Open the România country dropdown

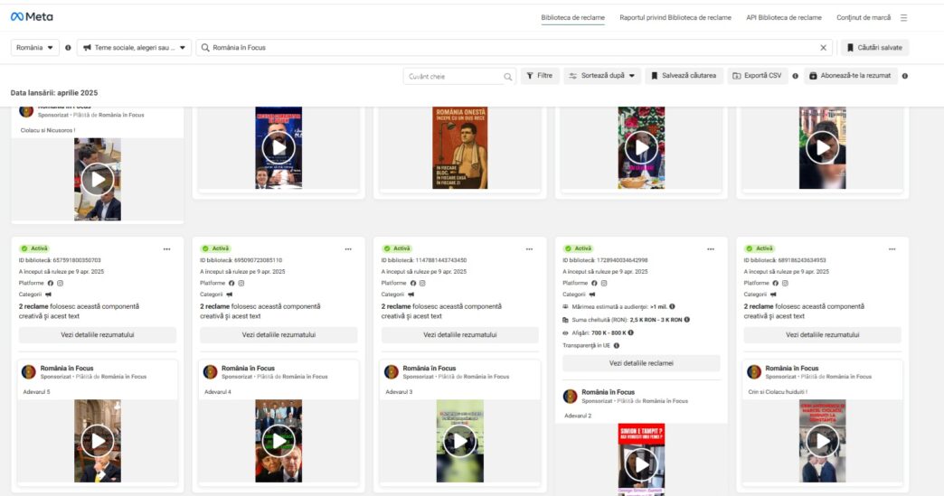pos(35,48)
